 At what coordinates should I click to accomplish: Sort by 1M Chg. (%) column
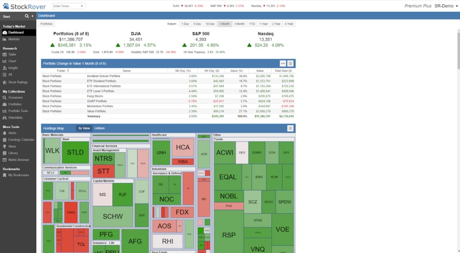tap(183, 71)
